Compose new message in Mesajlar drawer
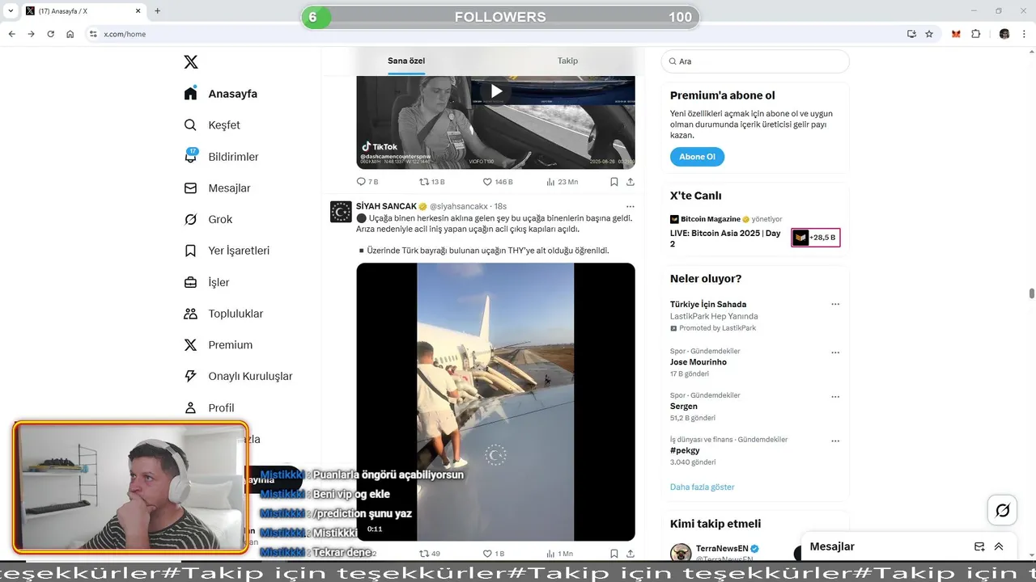The height and width of the screenshot is (582, 1036). point(979,546)
